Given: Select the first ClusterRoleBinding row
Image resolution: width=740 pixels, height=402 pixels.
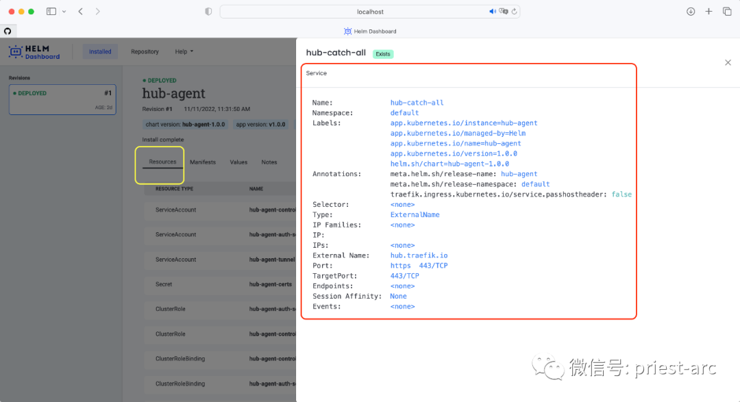Looking at the screenshot, I should tap(220, 359).
